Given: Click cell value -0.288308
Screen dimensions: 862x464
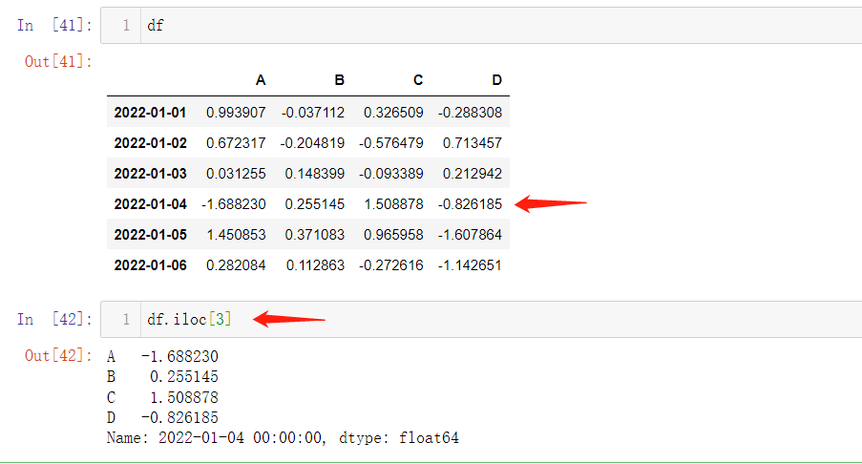Looking at the screenshot, I should click(x=470, y=113).
